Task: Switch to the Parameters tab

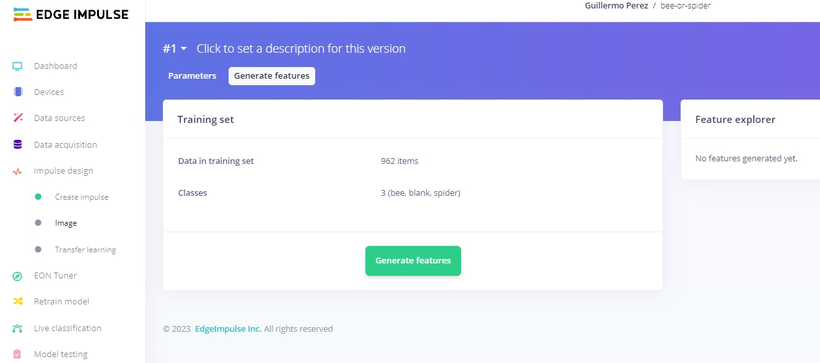Action: tap(192, 76)
